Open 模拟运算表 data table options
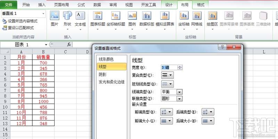The image size is (278, 139). pyautogui.click(x=165, y=20)
